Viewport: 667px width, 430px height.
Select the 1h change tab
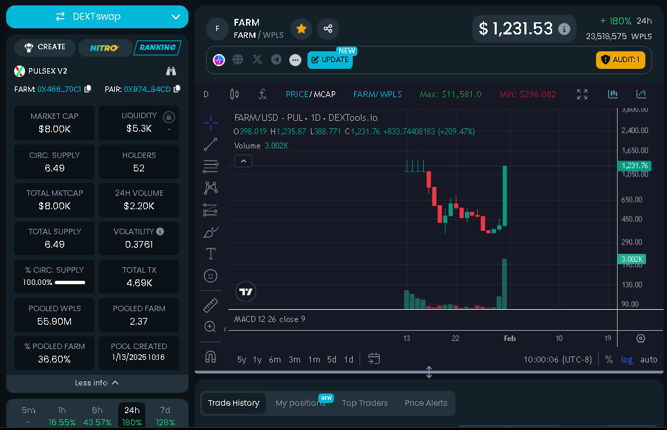pyautogui.click(x=62, y=416)
